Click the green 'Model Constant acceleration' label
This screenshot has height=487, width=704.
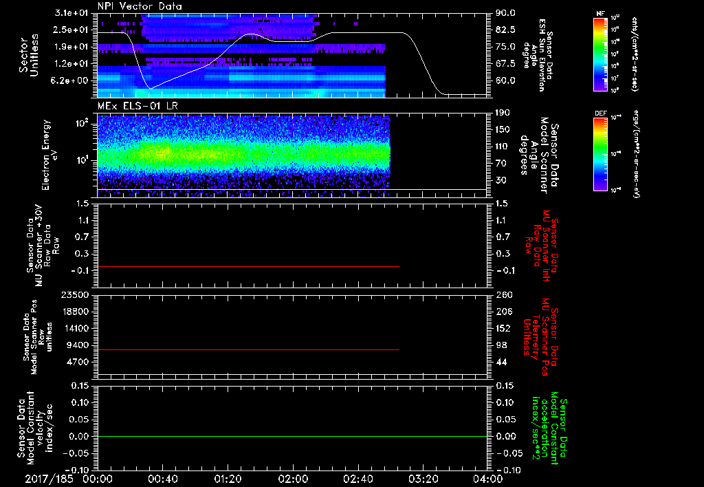pos(549,429)
